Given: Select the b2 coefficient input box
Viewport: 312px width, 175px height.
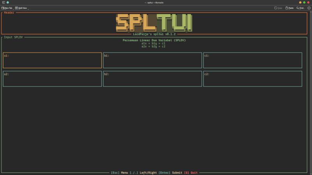Looking at the screenshot, I should click(152, 79).
